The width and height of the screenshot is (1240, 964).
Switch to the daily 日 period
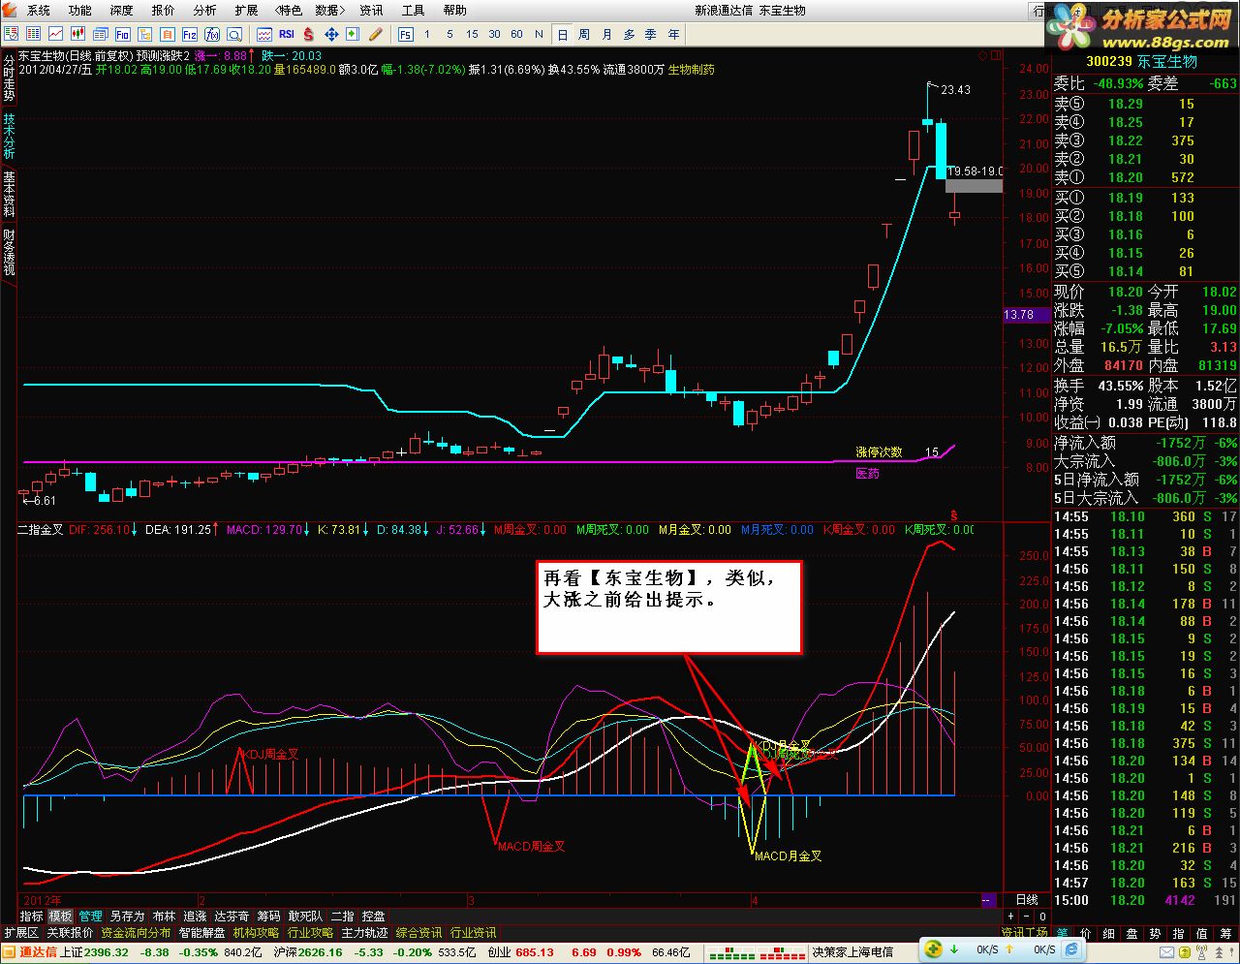pos(563,34)
